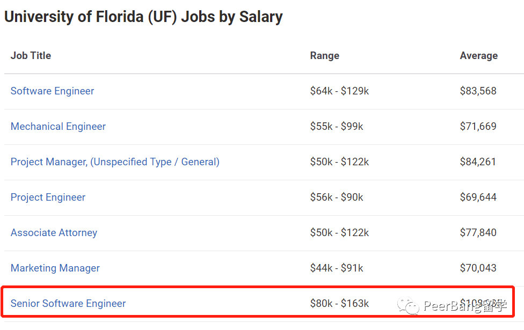The height and width of the screenshot is (330, 524).
Task: Click the $64k - $129k range value
Action: coord(339,91)
